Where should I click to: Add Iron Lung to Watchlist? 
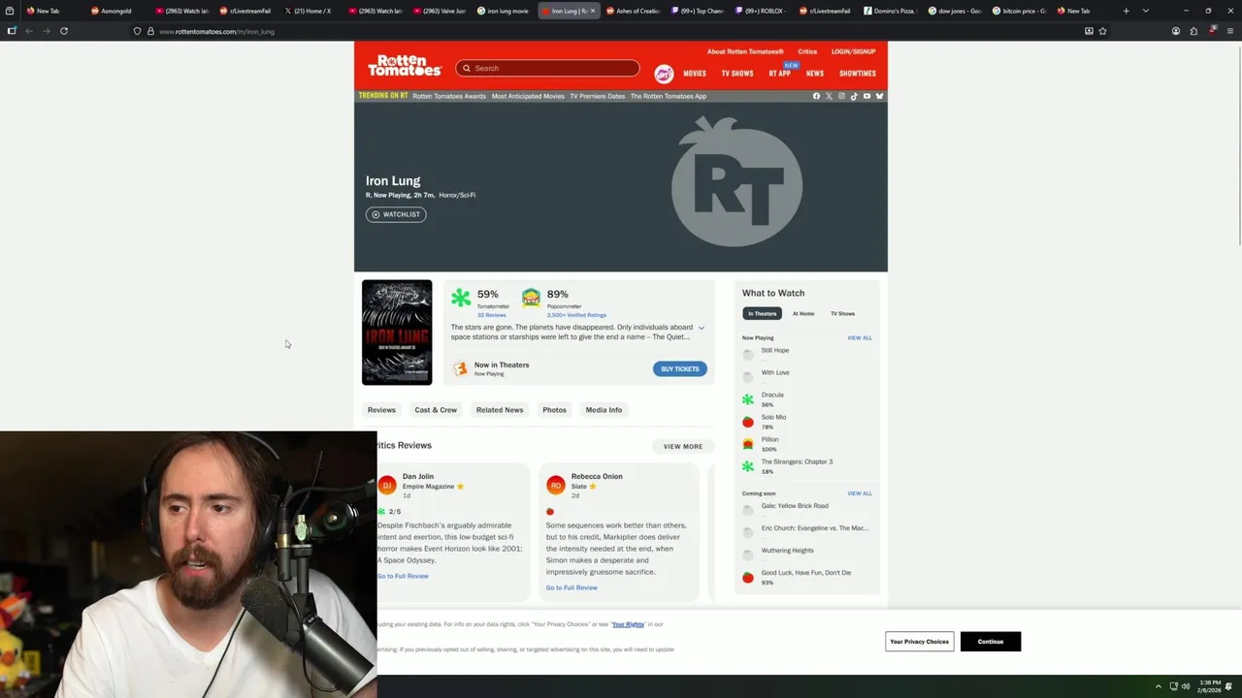396,214
